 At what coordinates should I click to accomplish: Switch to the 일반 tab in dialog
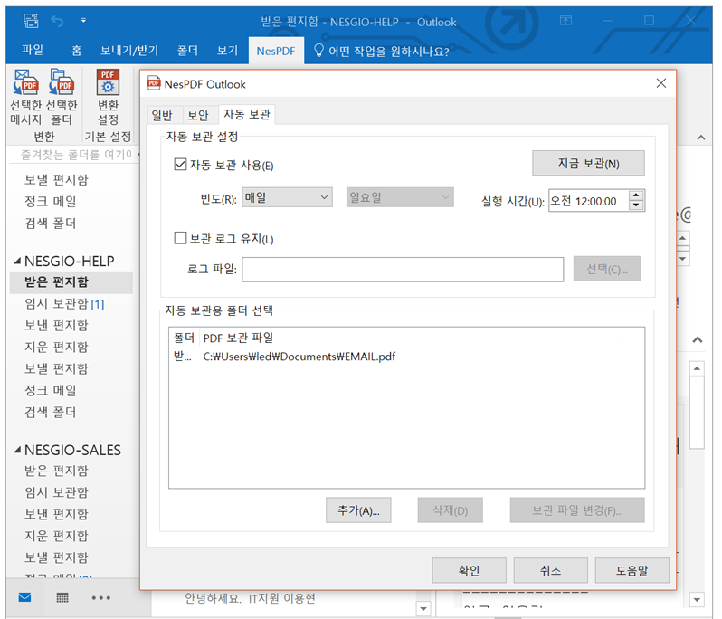click(162, 115)
